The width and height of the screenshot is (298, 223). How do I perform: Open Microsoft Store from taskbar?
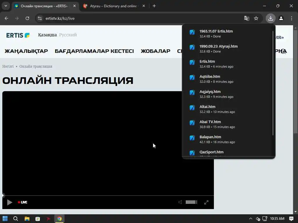pyautogui.click(x=38, y=219)
